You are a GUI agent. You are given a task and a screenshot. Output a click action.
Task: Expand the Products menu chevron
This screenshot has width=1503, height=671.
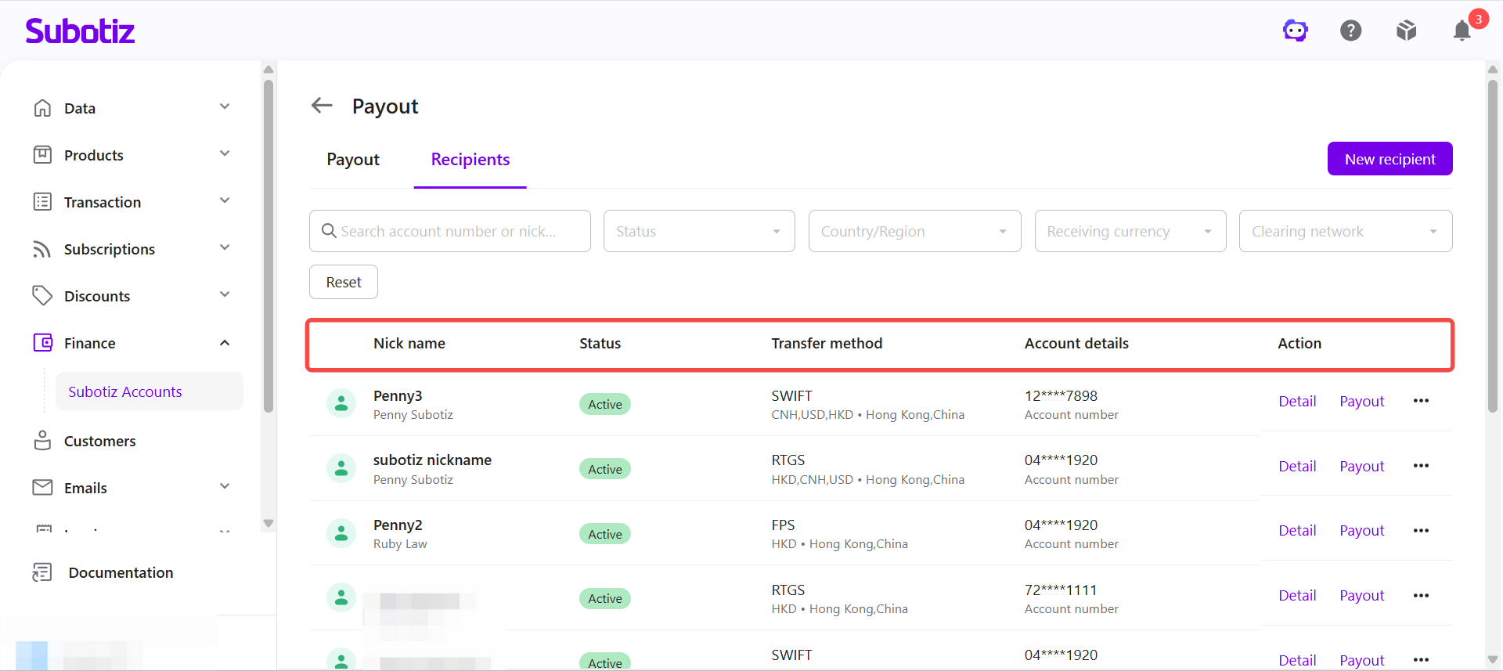pyautogui.click(x=225, y=153)
